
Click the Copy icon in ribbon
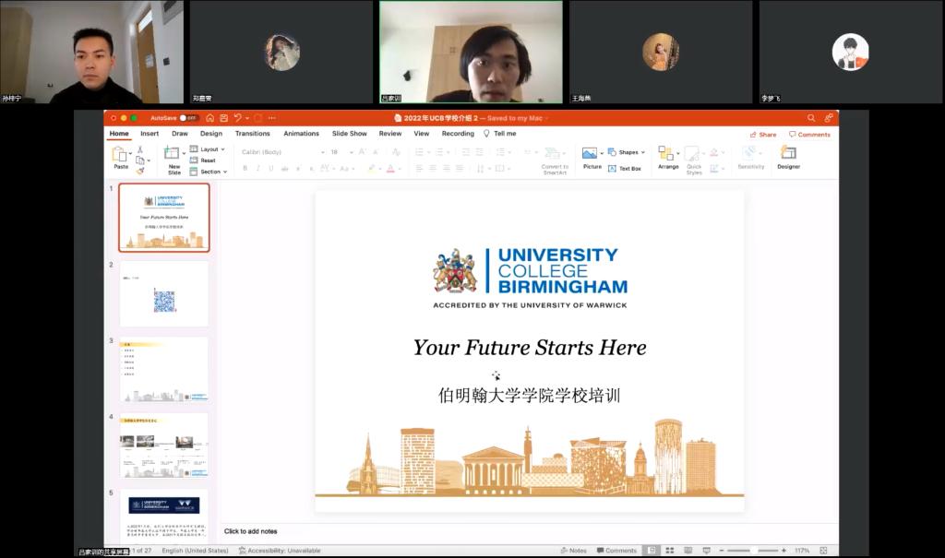click(x=140, y=160)
